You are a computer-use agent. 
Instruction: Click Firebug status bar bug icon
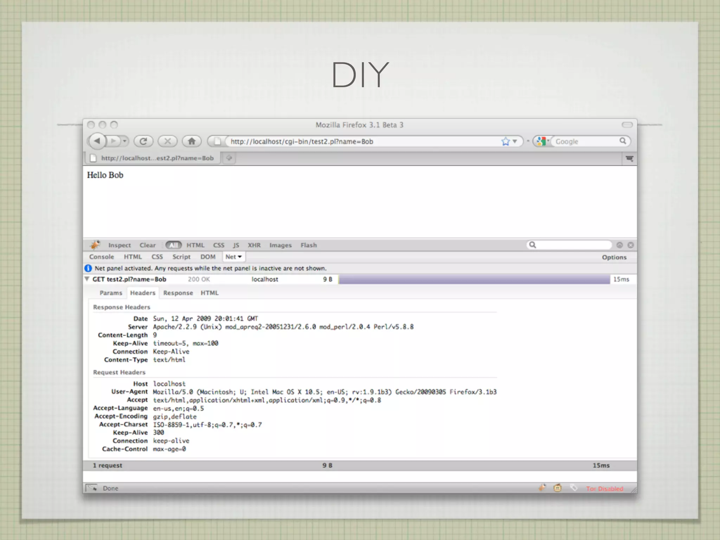click(542, 488)
